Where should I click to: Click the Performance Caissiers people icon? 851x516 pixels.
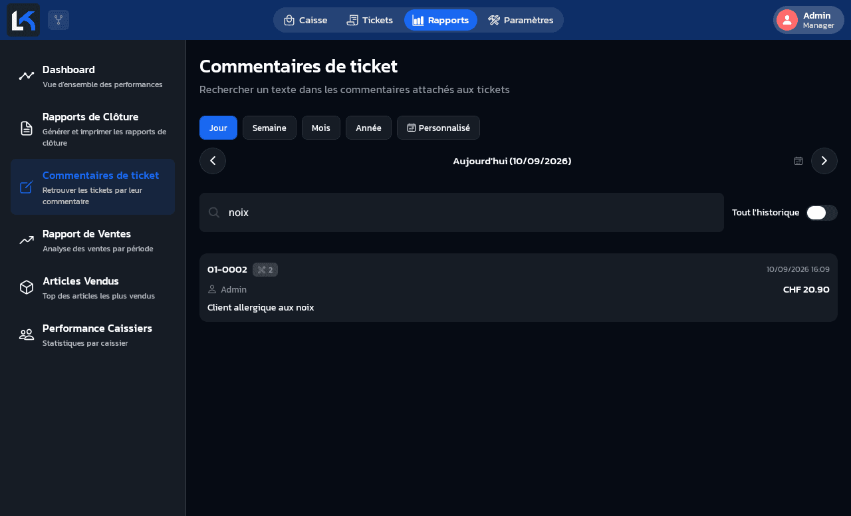click(27, 334)
